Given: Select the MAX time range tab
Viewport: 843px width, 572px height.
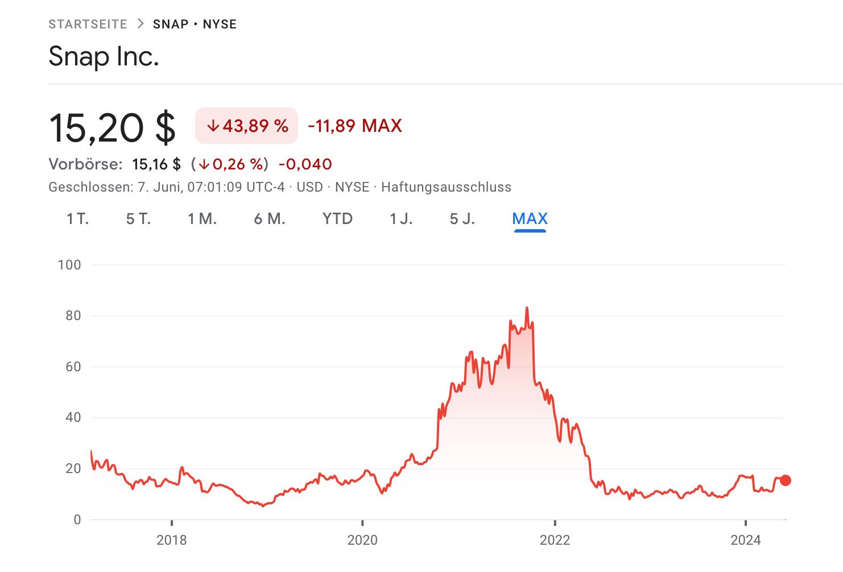Looking at the screenshot, I should (x=530, y=219).
